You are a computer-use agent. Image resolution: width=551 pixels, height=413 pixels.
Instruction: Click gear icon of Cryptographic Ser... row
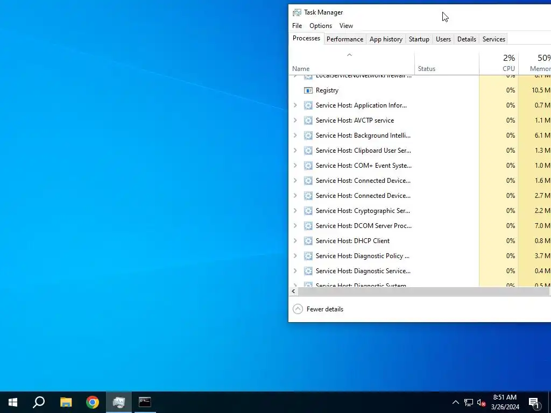[x=308, y=211]
